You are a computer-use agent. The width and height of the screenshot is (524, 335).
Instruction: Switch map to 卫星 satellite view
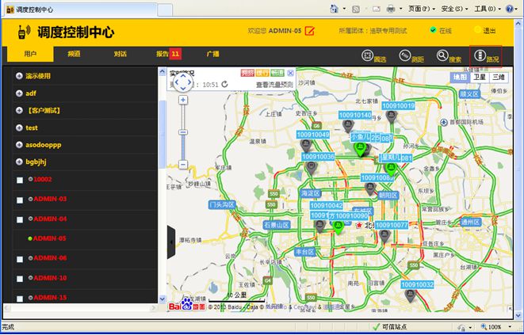point(480,77)
